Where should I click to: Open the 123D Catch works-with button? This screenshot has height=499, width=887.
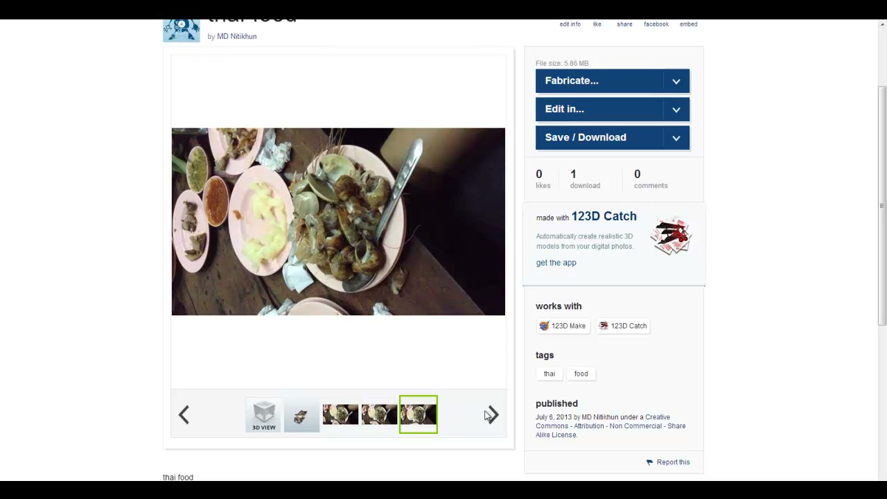point(623,326)
